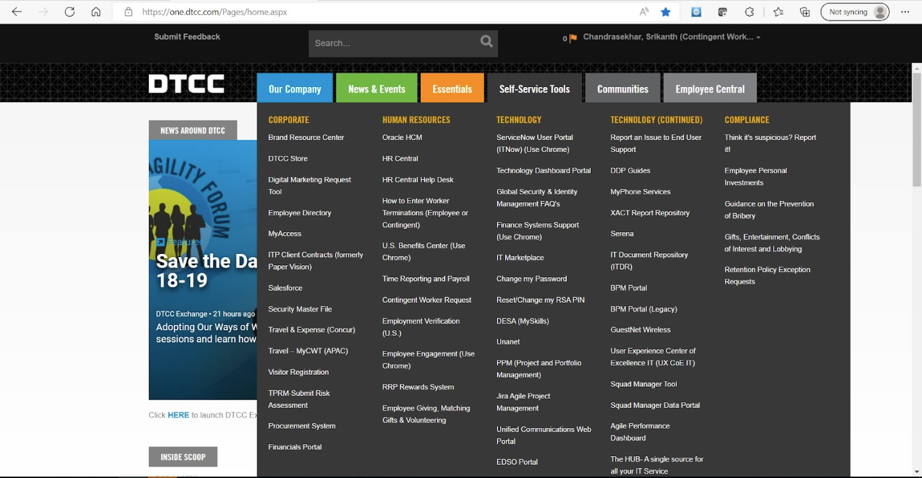Open notifications flag icon near username
This screenshot has height=478, width=922.
[573, 38]
